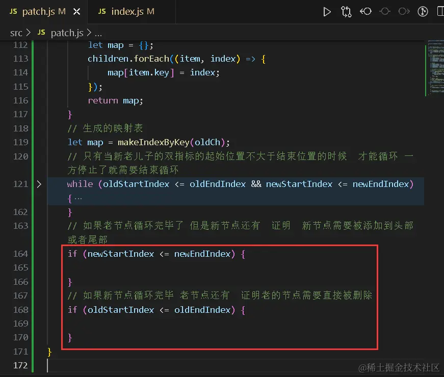Click line number 172 in the gutter

(x=21, y=365)
